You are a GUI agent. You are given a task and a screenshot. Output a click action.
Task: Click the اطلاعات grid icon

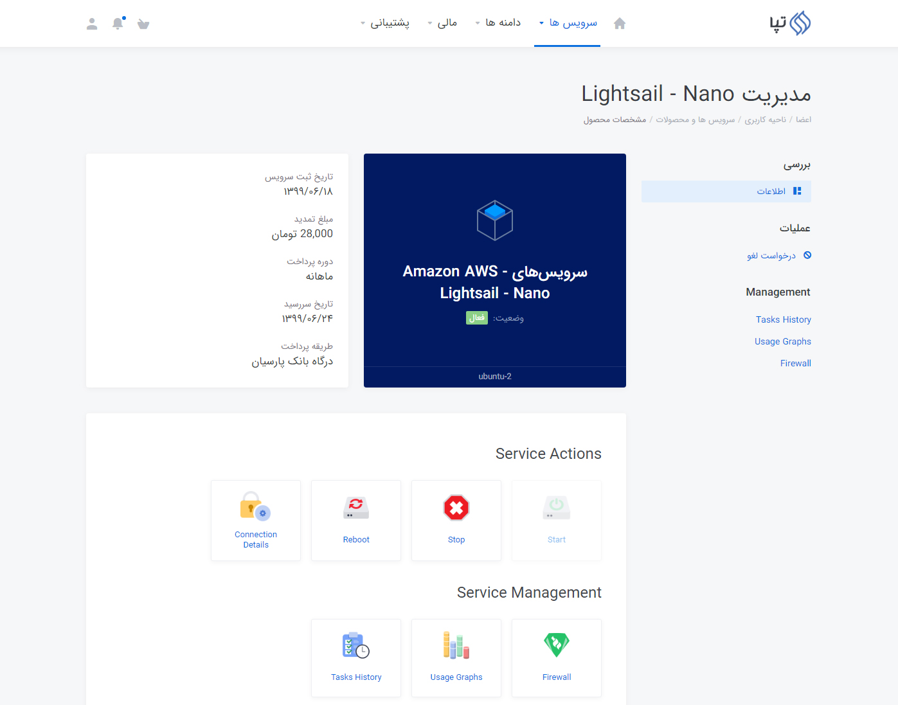coord(797,191)
